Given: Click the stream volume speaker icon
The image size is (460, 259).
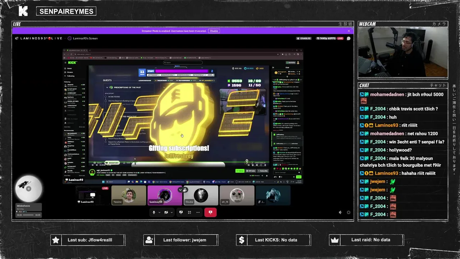Looking at the screenshot, I should point(340,213).
